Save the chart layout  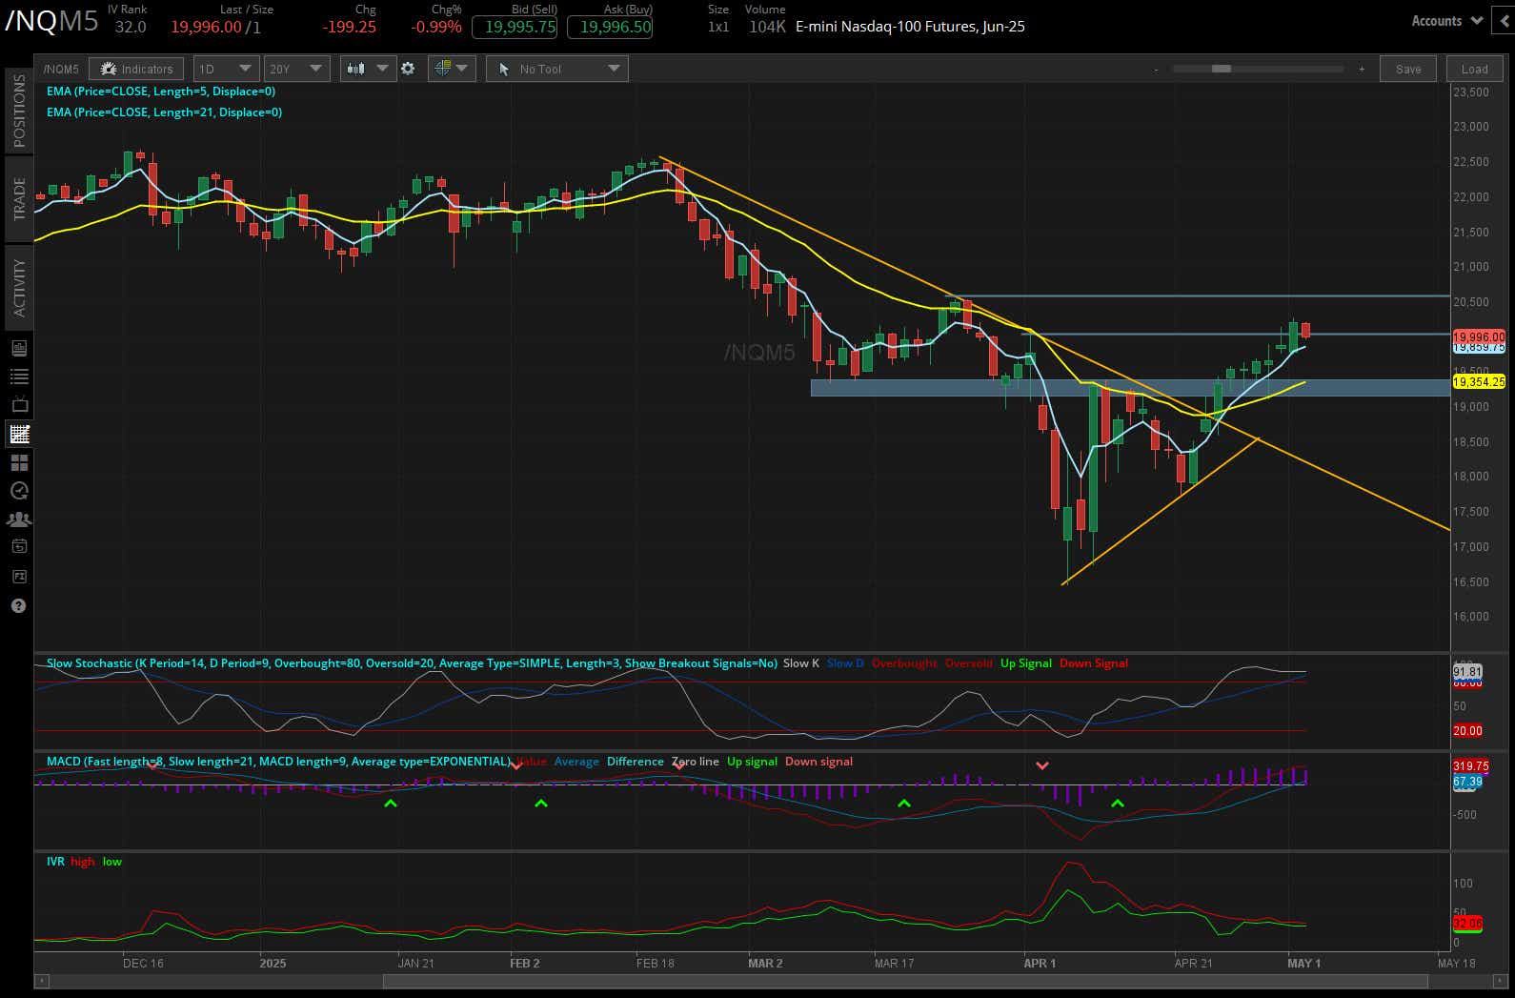[1408, 69]
